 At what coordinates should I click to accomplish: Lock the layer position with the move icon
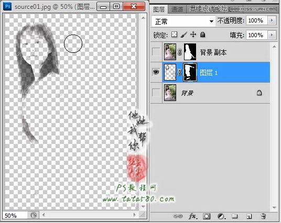pyautogui.click(x=193, y=34)
